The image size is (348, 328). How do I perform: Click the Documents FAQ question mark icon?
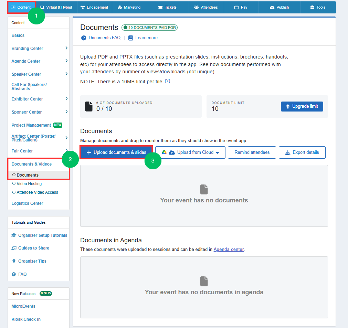click(x=83, y=38)
